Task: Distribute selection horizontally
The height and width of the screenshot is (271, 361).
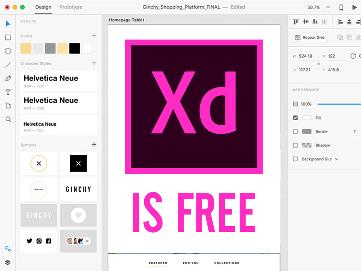Action: 324,22
